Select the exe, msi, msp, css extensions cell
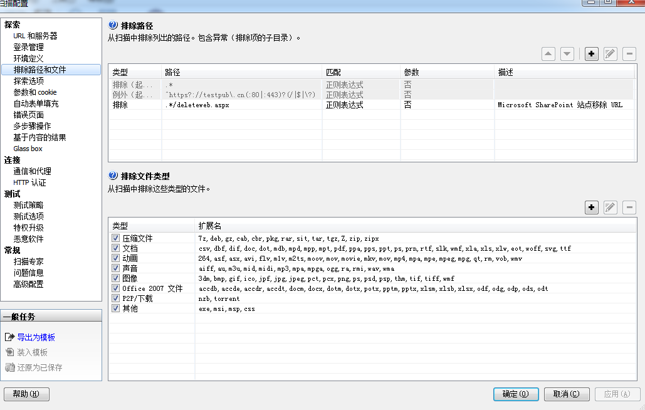Image resolution: width=645 pixels, height=410 pixels. pyautogui.click(x=416, y=309)
